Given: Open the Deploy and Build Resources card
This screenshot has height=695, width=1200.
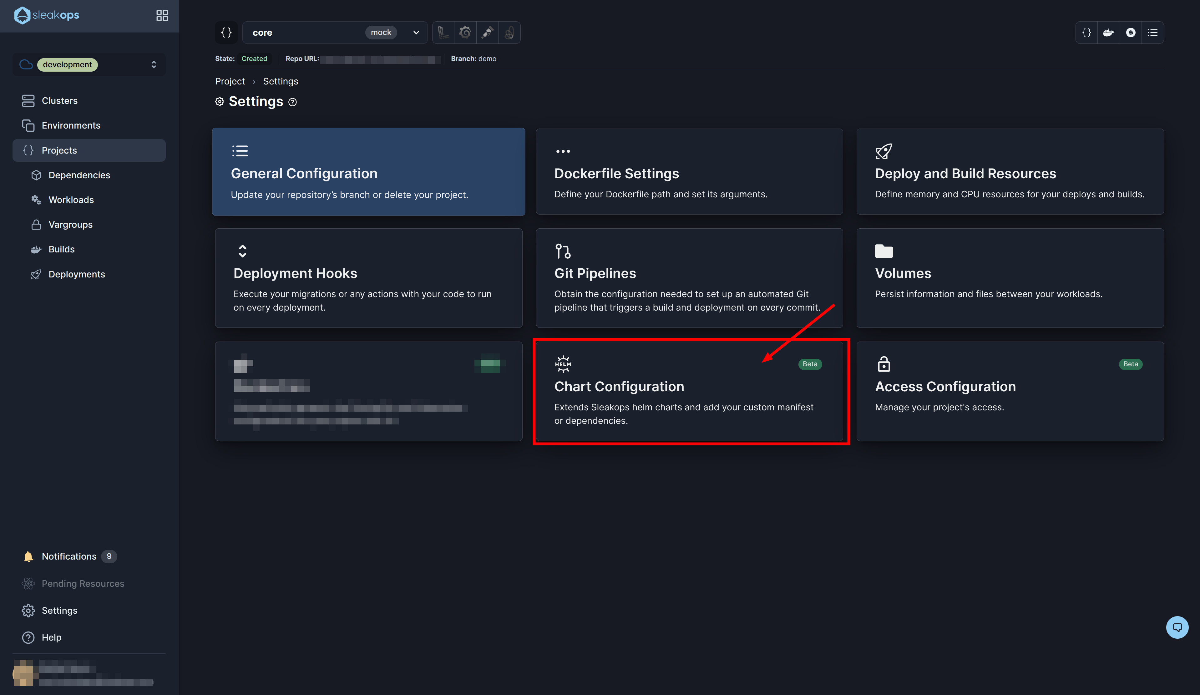Looking at the screenshot, I should 1010,171.
